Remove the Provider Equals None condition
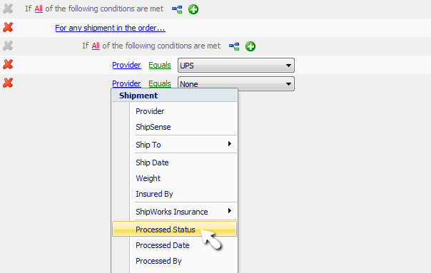This screenshot has width=431, height=273. [x=8, y=83]
